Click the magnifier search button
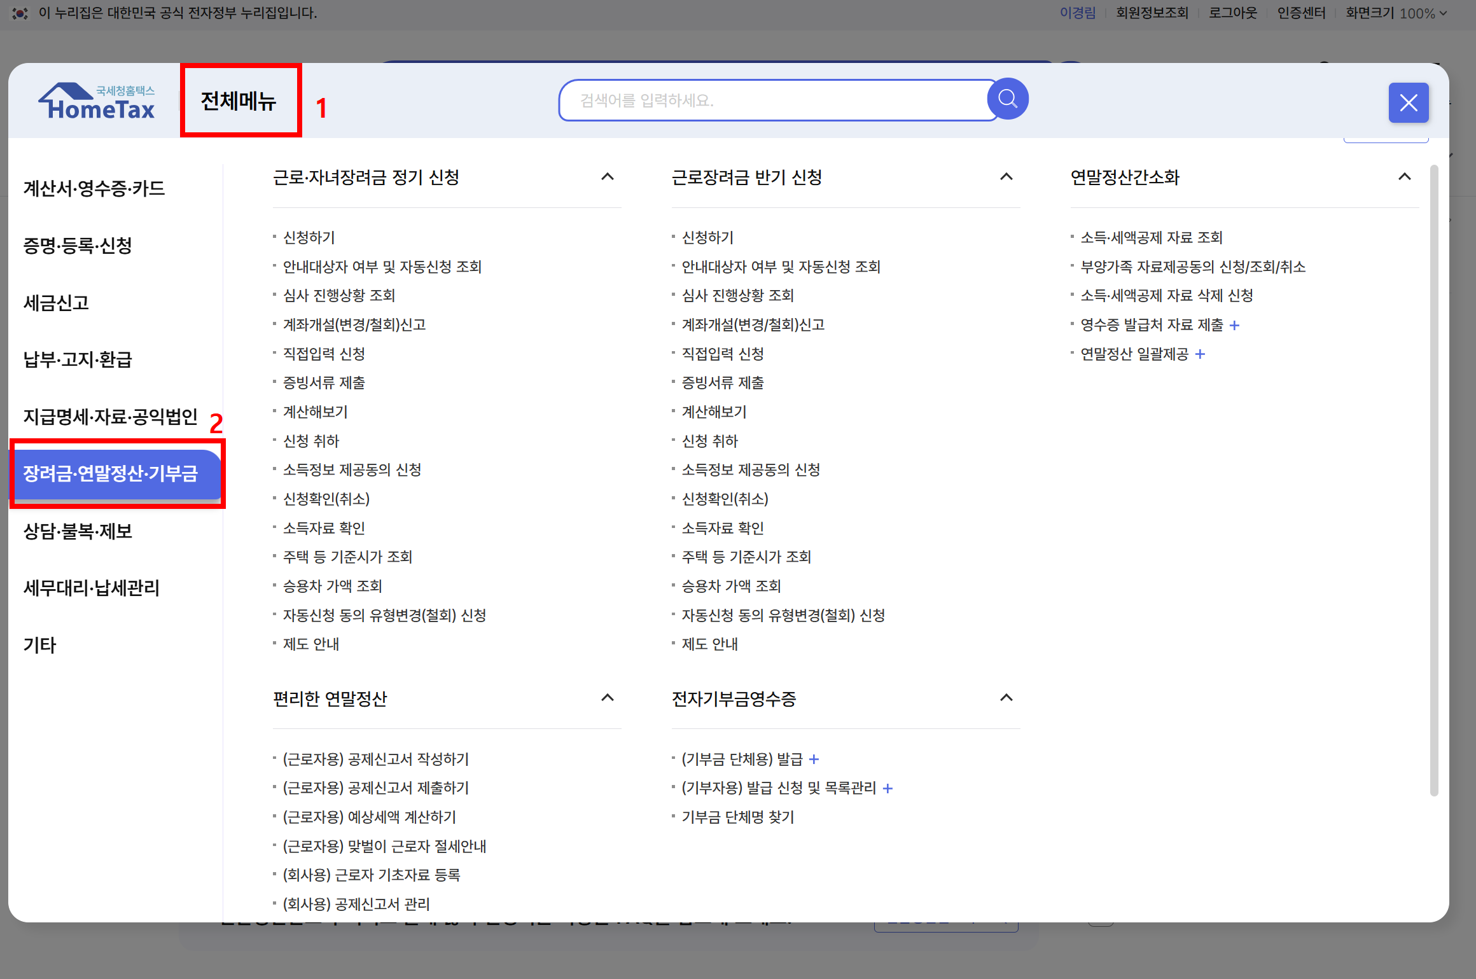This screenshot has width=1476, height=979. 1008,99
